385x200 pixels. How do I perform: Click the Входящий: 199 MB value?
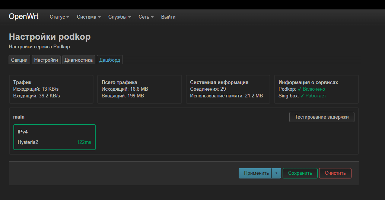click(123, 96)
